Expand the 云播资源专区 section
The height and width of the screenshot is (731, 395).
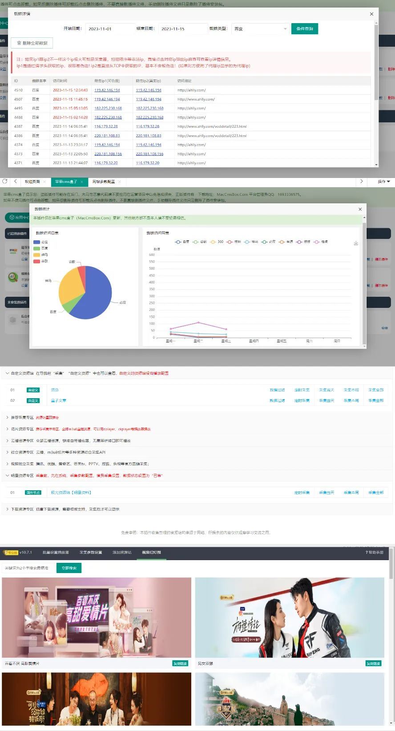tap(7, 440)
